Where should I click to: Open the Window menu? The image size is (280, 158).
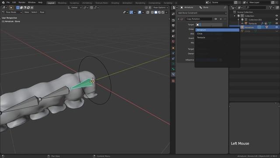(32, 3)
